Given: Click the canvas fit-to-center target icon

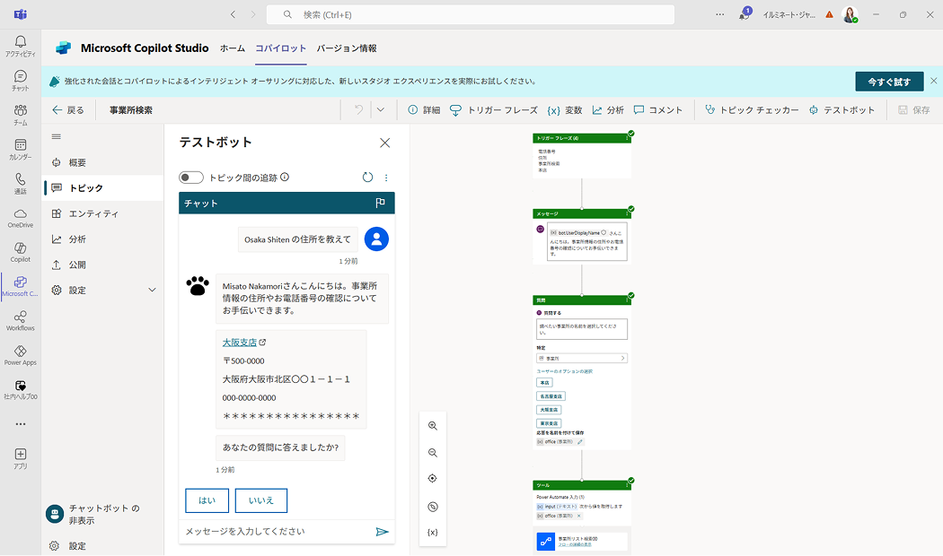Looking at the screenshot, I should tap(432, 479).
